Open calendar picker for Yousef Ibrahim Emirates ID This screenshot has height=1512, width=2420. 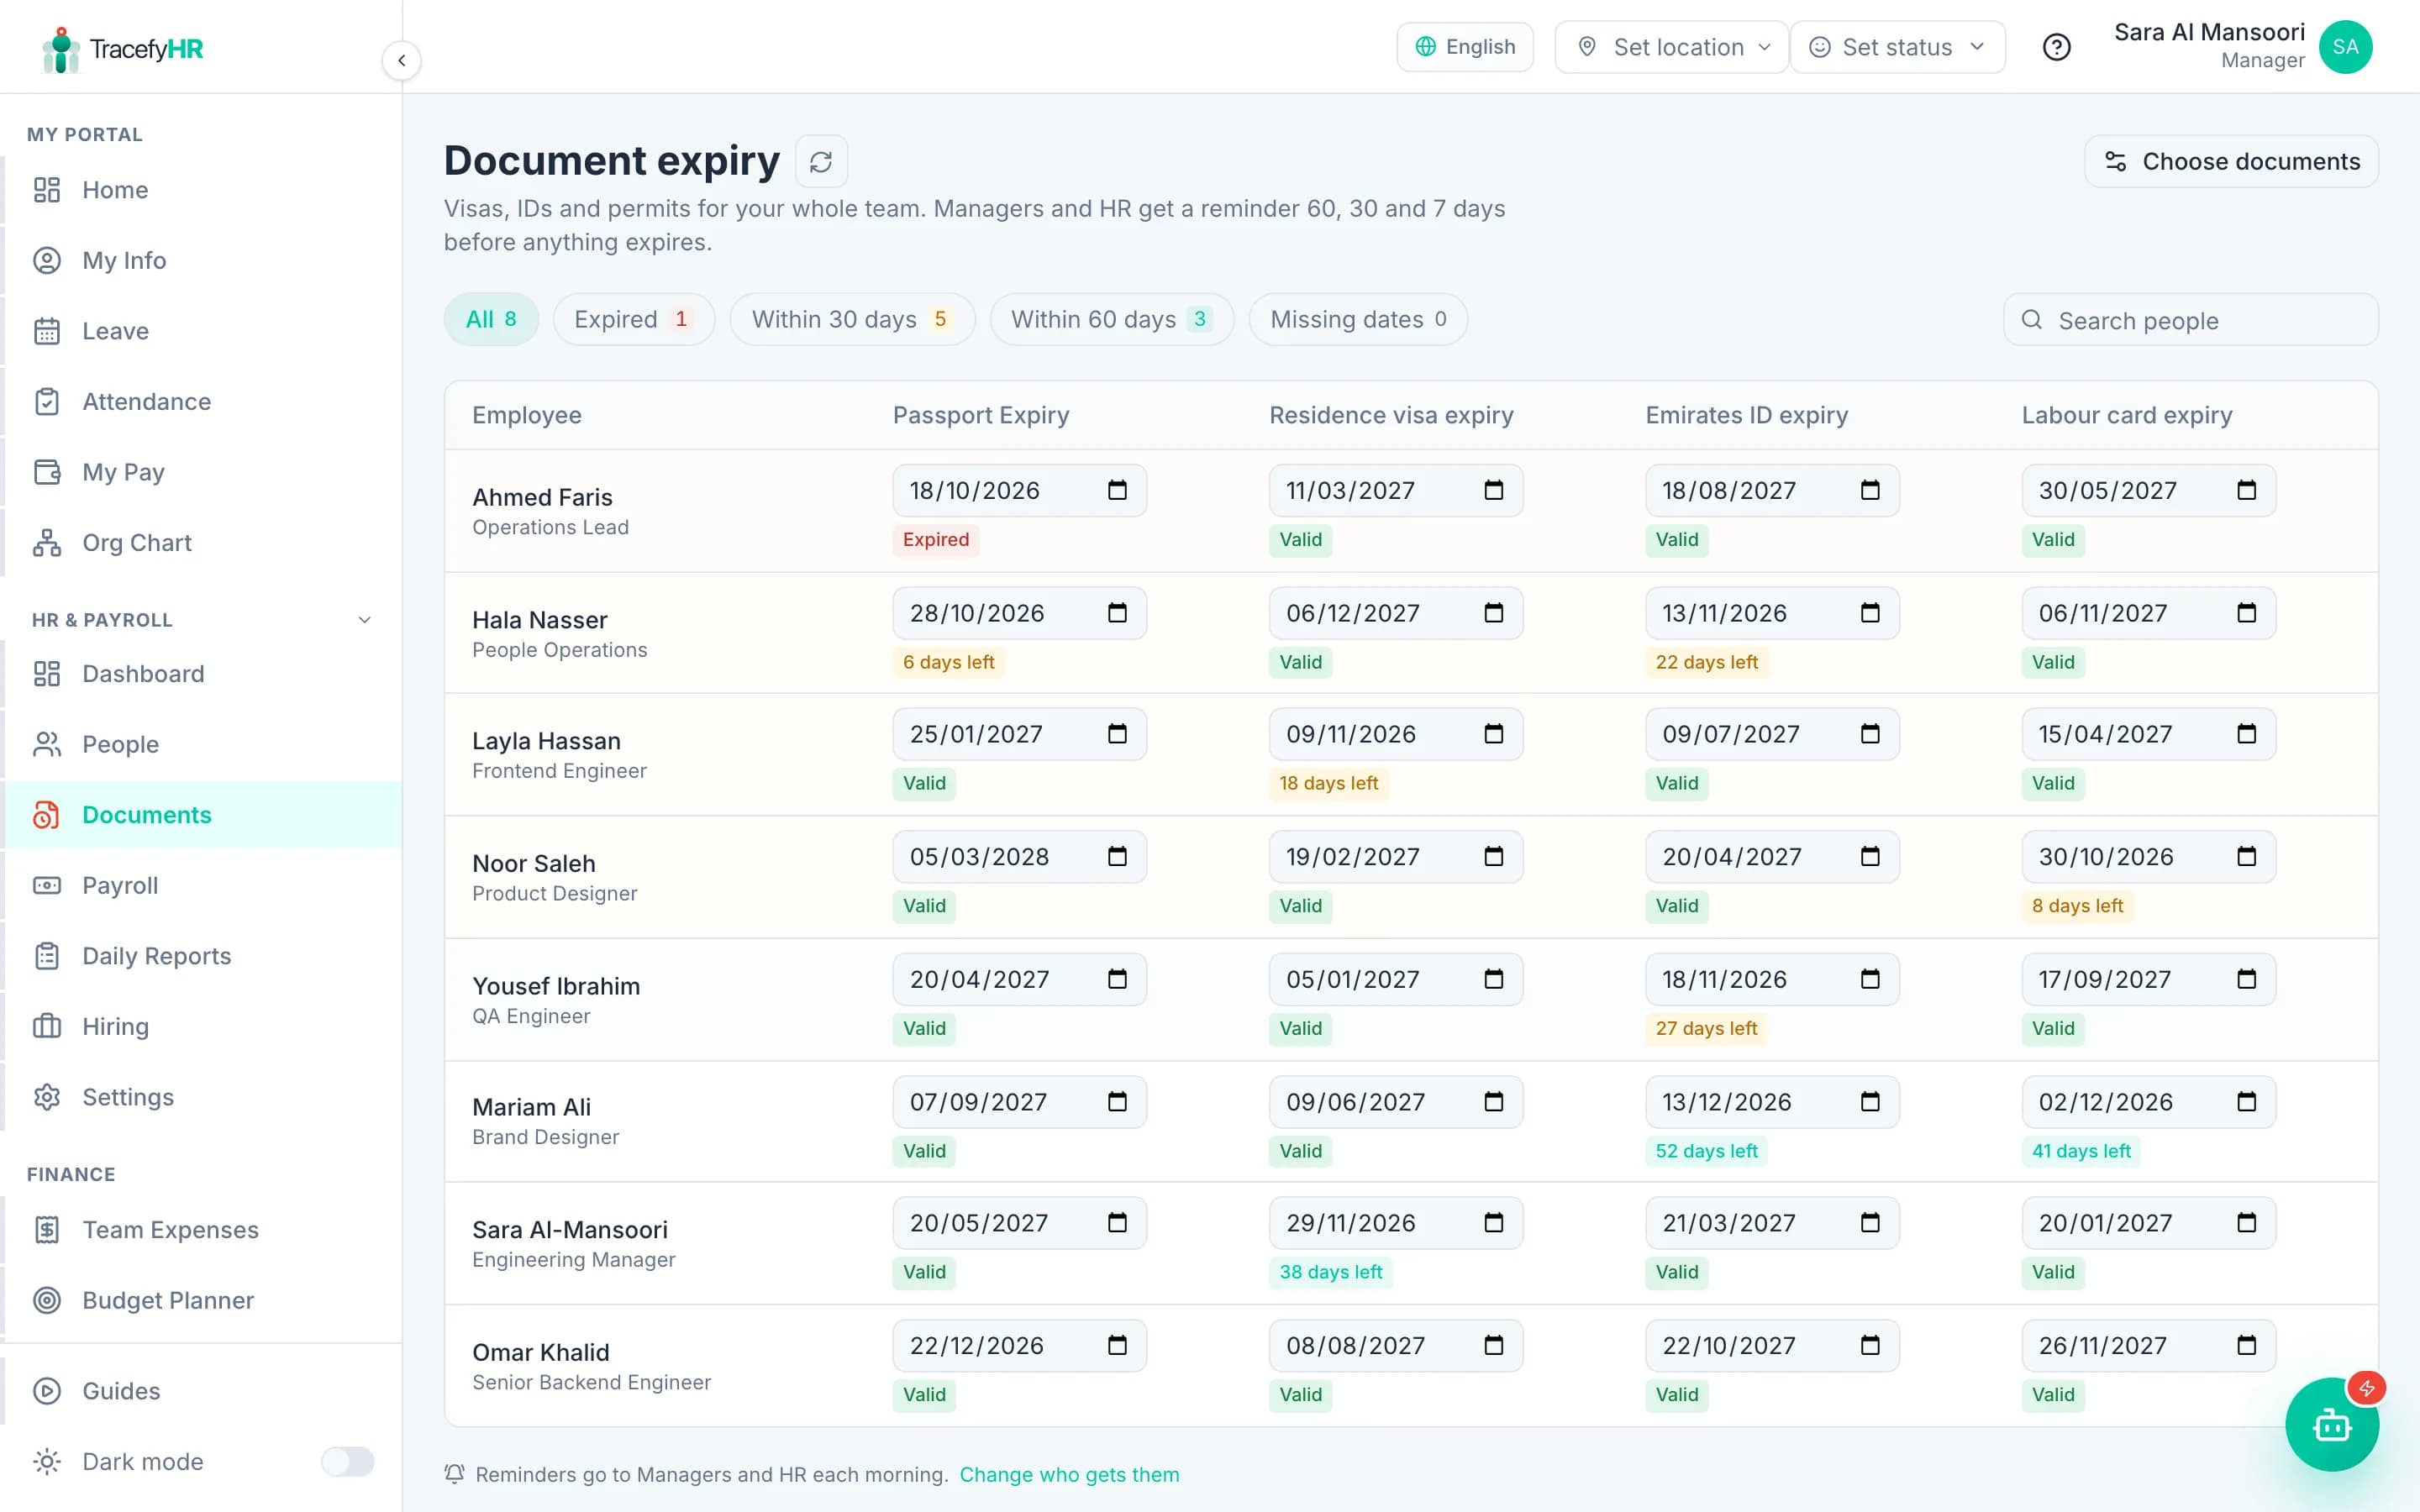1870,979
